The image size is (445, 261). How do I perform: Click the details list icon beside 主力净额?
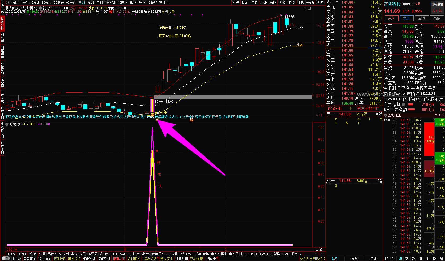click(x=403, y=105)
